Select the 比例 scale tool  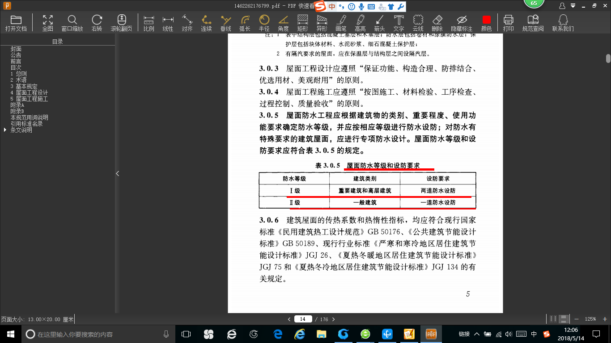(149, 23)
